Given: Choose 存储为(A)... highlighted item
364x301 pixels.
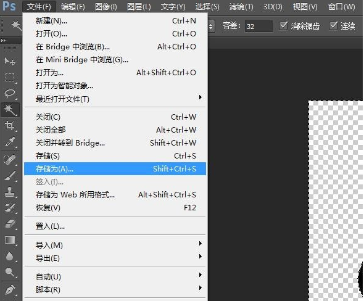Looking at the screenshot, I should click(x=115, y=169).
